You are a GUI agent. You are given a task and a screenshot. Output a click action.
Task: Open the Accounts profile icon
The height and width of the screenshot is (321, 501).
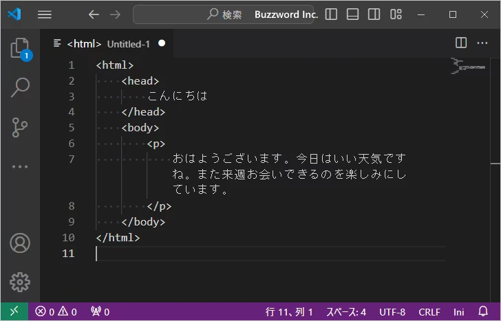20,243
